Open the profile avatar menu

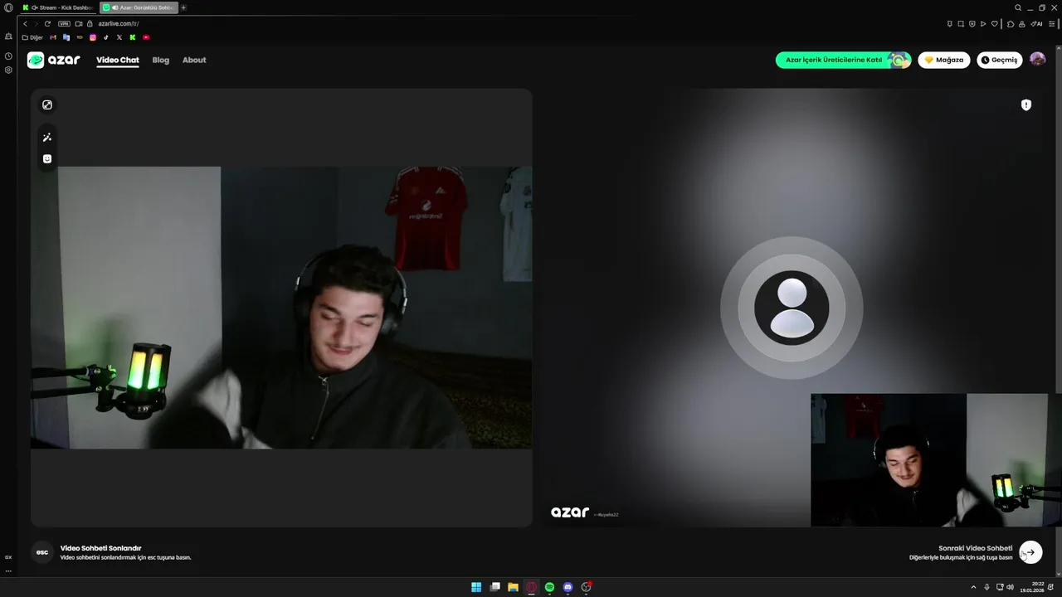click(x=1037, y=60)
